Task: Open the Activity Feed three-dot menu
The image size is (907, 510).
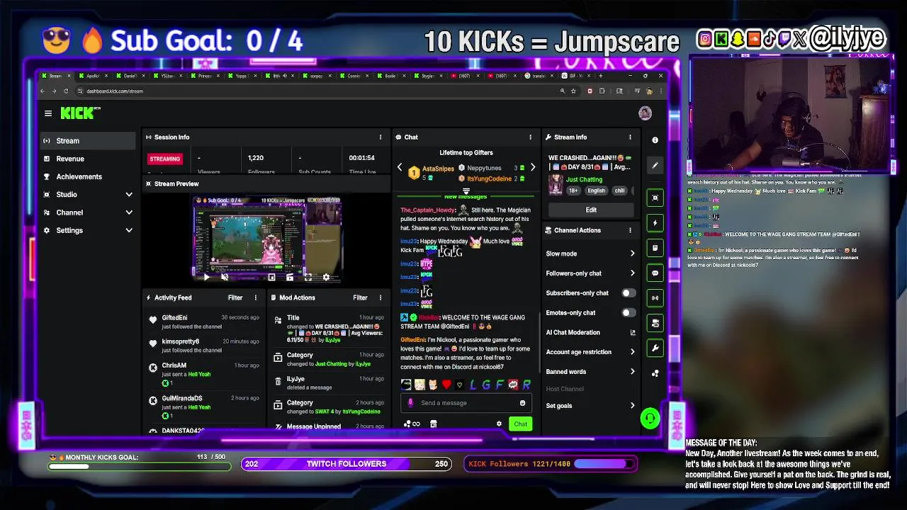Action: pyautogui.click(x=256, y=298)
